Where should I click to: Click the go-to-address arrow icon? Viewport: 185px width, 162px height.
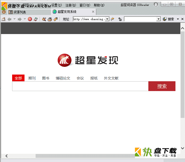[x=112, y=19]
